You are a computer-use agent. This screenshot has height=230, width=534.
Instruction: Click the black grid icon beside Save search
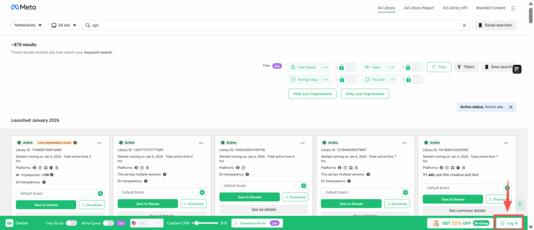[x=517, y=69]
